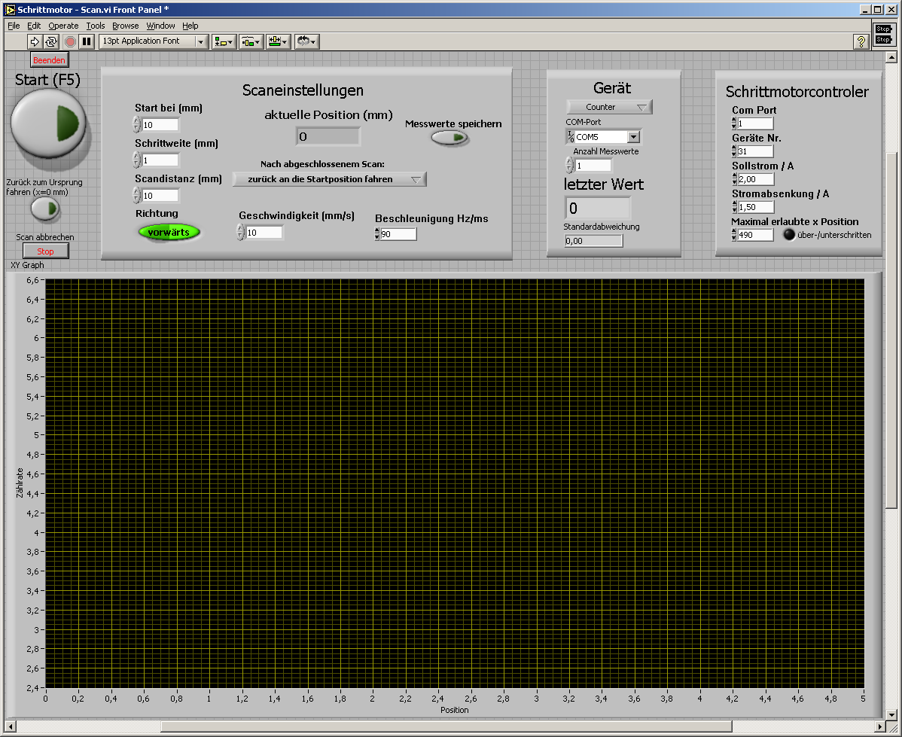Image resolution: width=902 pixels, height=737 pixels.
Task: Click the red Beenden button
Action: coord(49,59)
